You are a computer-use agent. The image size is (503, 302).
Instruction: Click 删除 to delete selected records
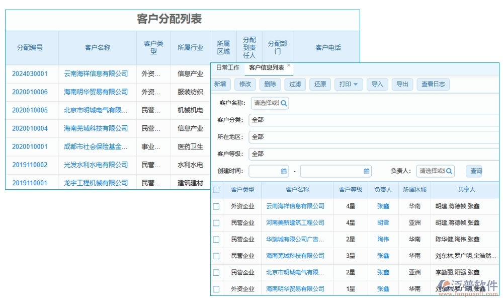click(x=270, y=84)
